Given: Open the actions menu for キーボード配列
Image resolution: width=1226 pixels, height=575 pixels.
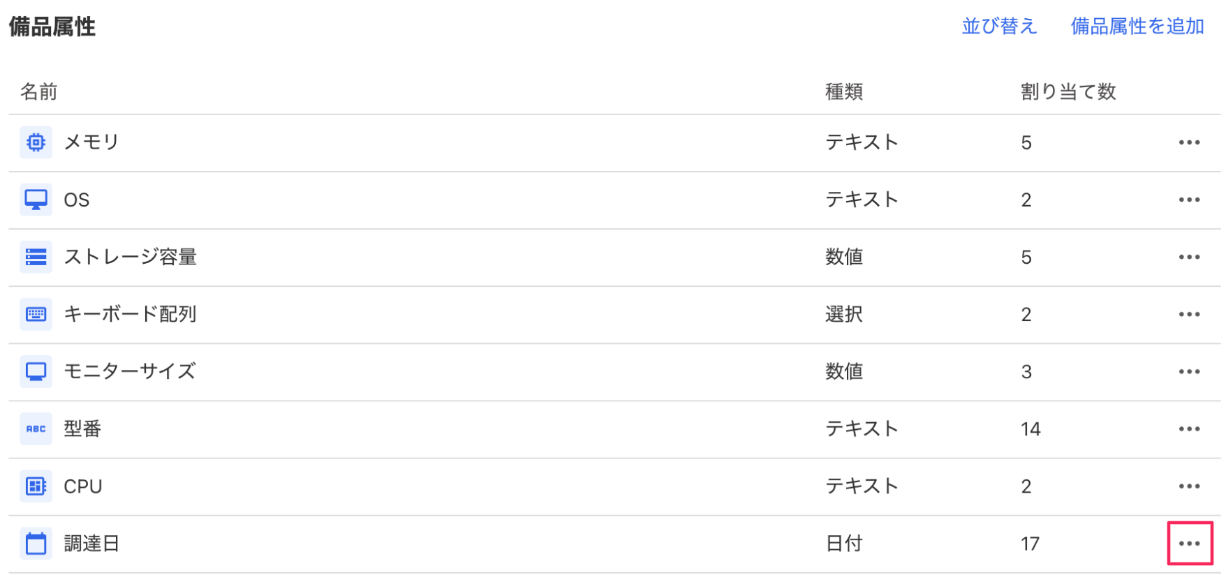Looking at the screenshot, I should tap(1189, 314).
